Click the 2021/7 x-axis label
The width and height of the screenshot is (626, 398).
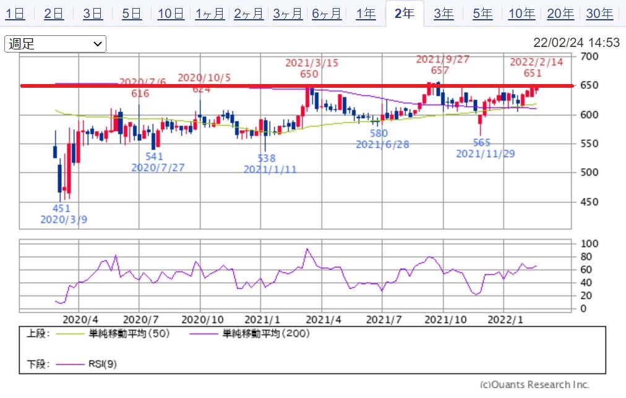[384, 320]
